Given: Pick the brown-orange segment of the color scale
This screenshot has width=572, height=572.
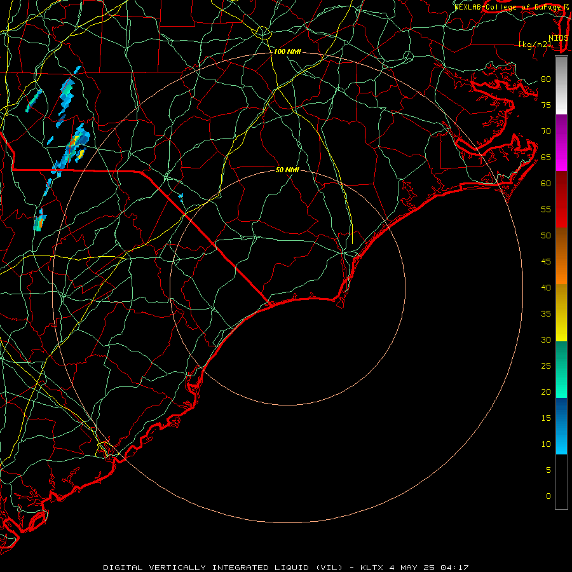Looking at the screenshot, I should [561, 255].
